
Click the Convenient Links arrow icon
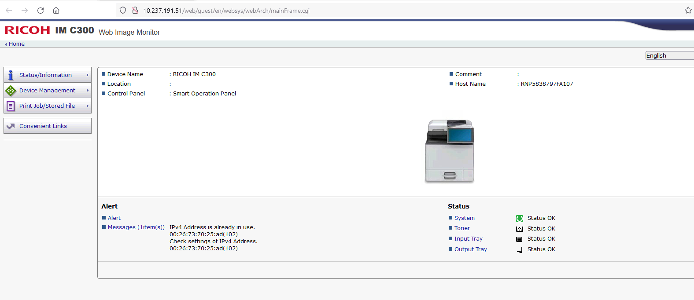(x=11, y=126)
